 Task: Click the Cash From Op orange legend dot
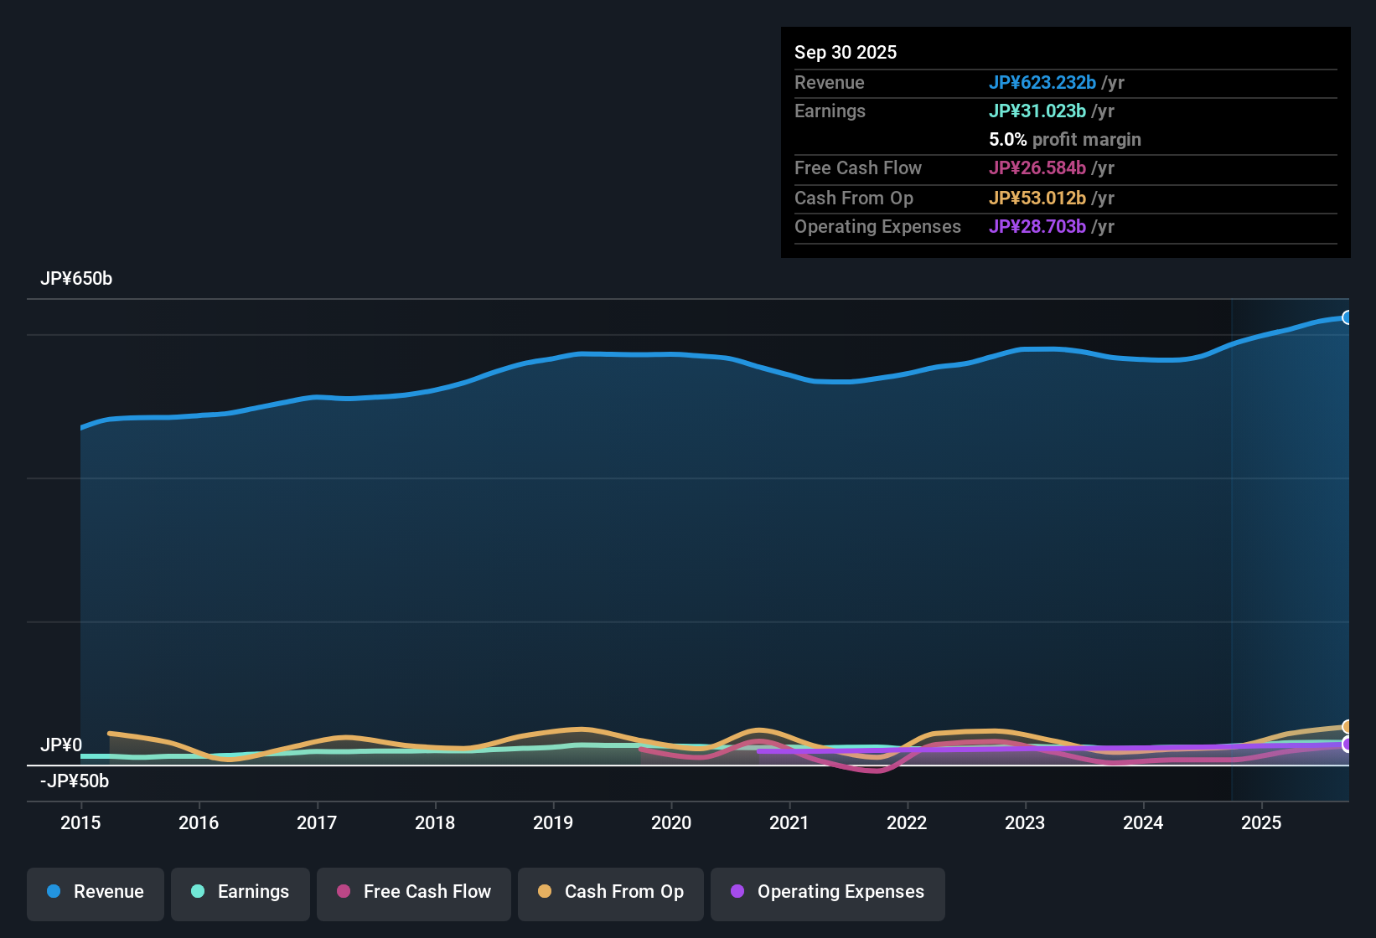click(x=544, y=892)
